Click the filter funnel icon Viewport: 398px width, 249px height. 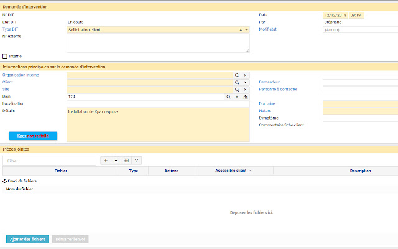(137, 161)
